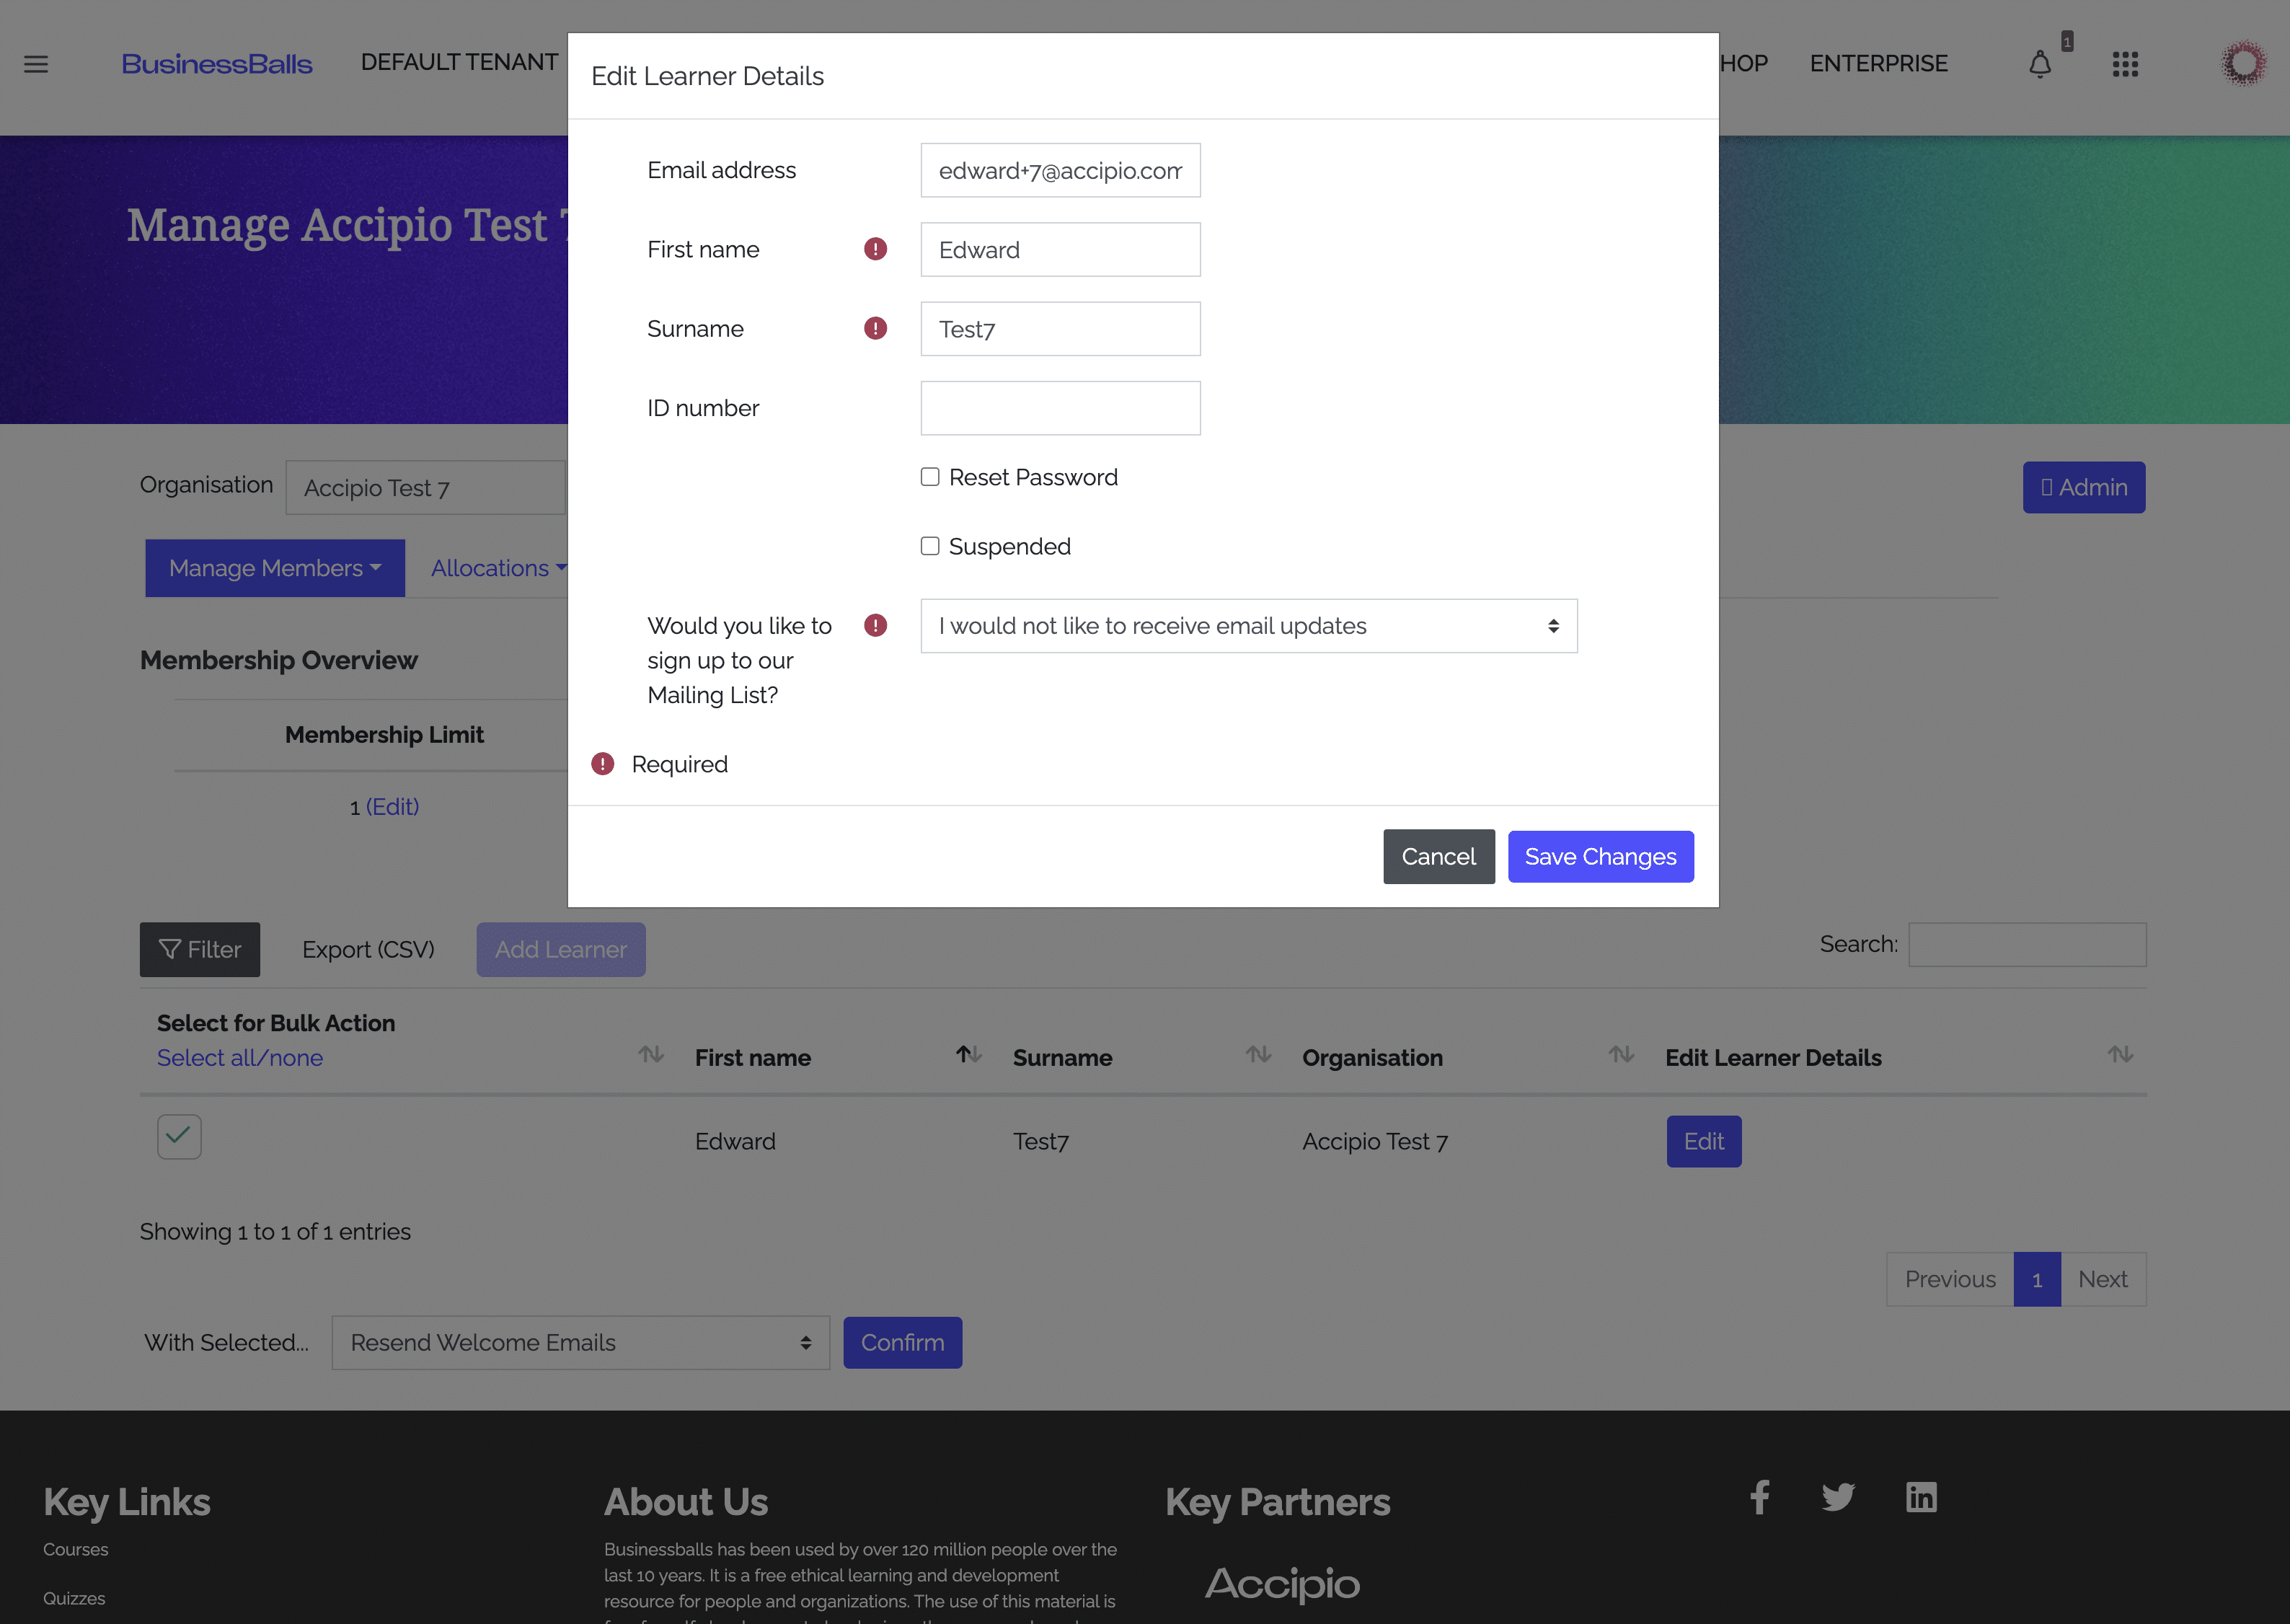The width and height of the screenshot is (2290, 1624).
Task: Open the mailing list preference dropdown
Action: (x=1248, y=626)
